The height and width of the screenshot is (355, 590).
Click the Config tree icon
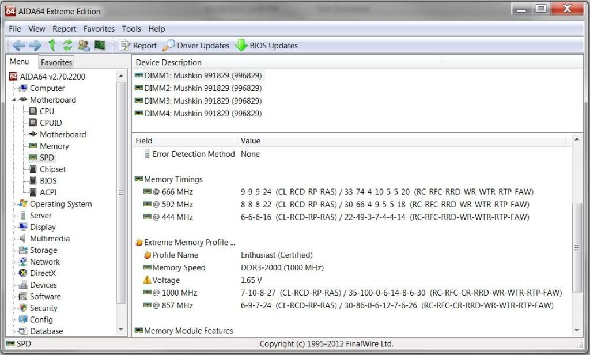click(x=23, y=320)
